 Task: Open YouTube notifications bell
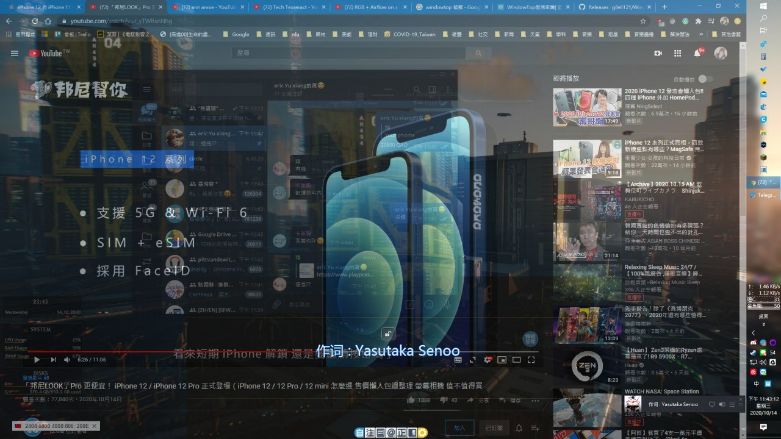(x=697, y=53)
